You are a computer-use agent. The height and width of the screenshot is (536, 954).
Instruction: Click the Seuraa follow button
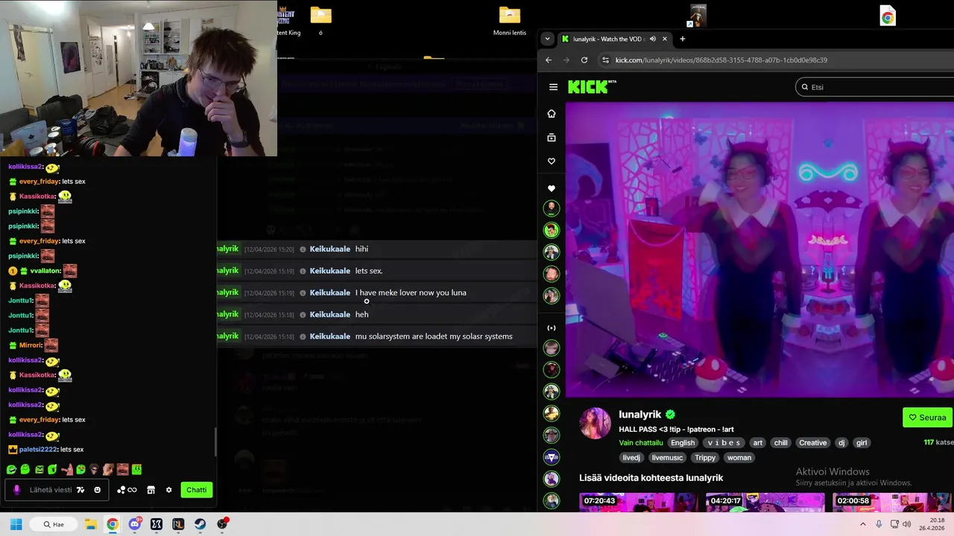[927, 418]
